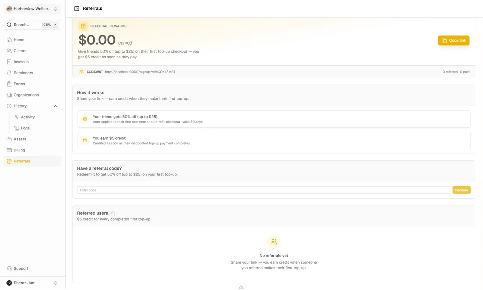Open the Billing page

tap(32, 150)
